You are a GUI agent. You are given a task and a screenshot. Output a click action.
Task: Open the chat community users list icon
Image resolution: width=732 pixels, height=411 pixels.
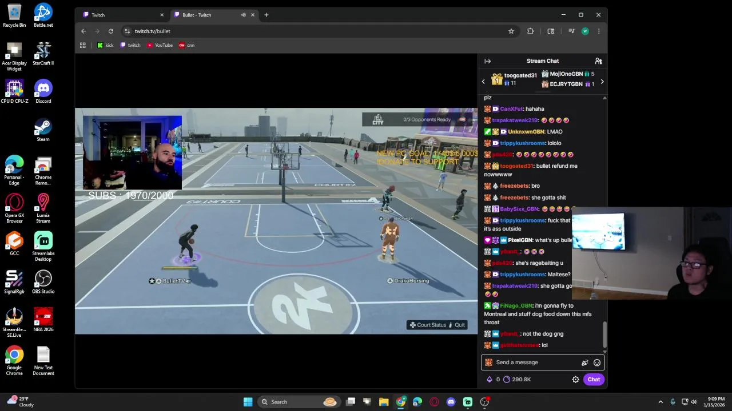click(598, 61)
